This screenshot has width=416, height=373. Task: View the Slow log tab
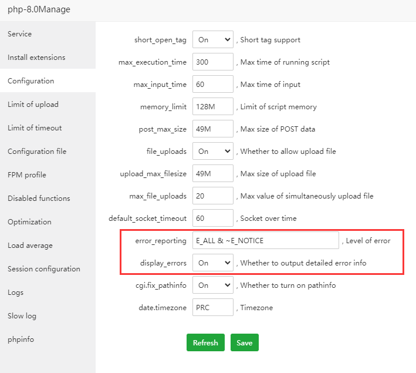(x=22, y=316)
